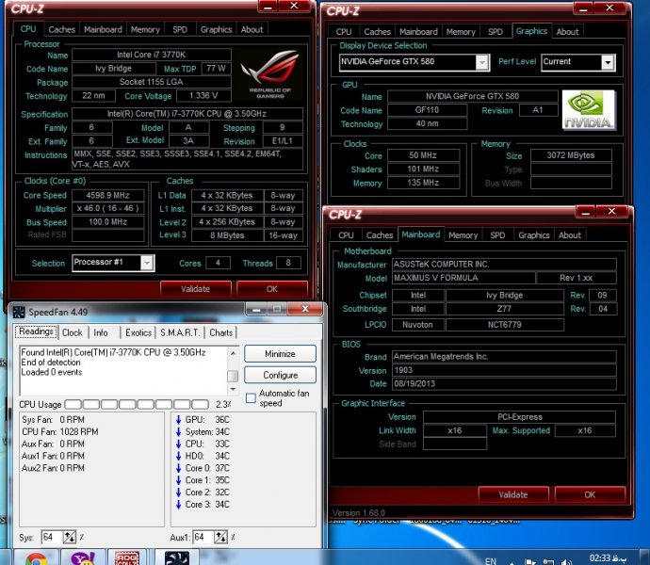Click the arrow icon beside GPU temperature

tap(178, 419)
